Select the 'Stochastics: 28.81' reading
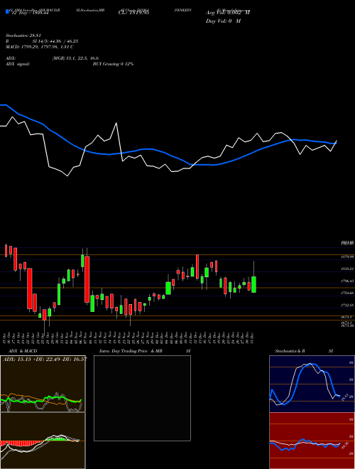 [23, 36]
